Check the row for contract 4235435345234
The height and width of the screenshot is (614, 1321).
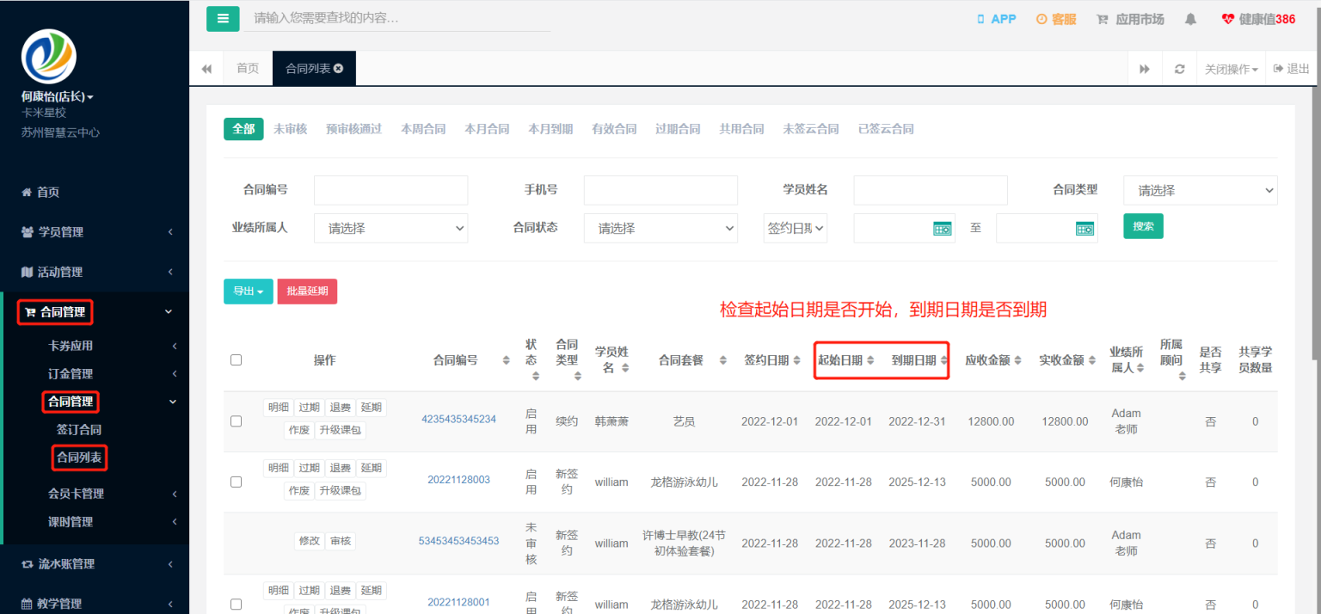[236, 421]
